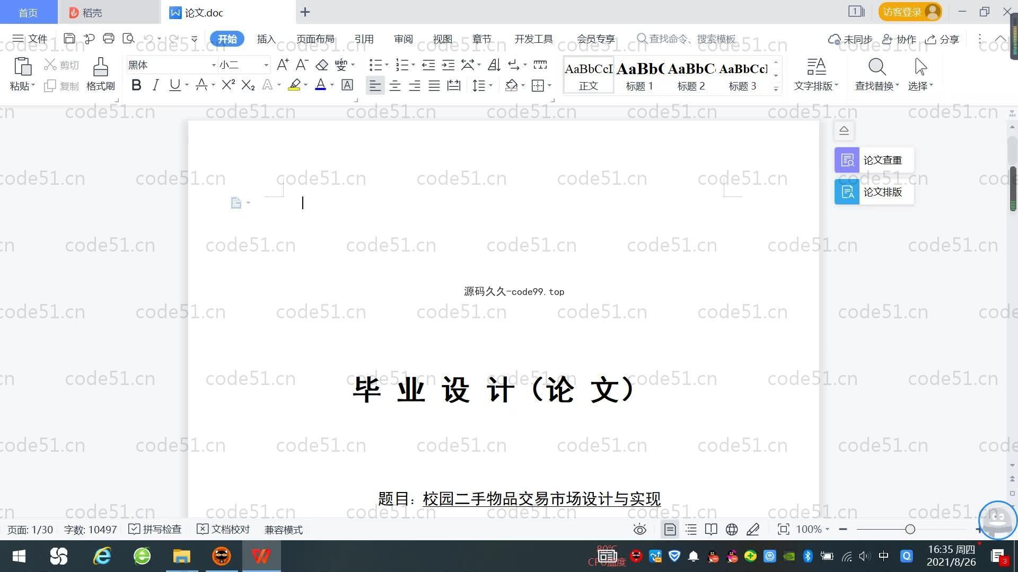
Task: Open the Thesis Plagiarism Check panel button
Action: (874, 160)
